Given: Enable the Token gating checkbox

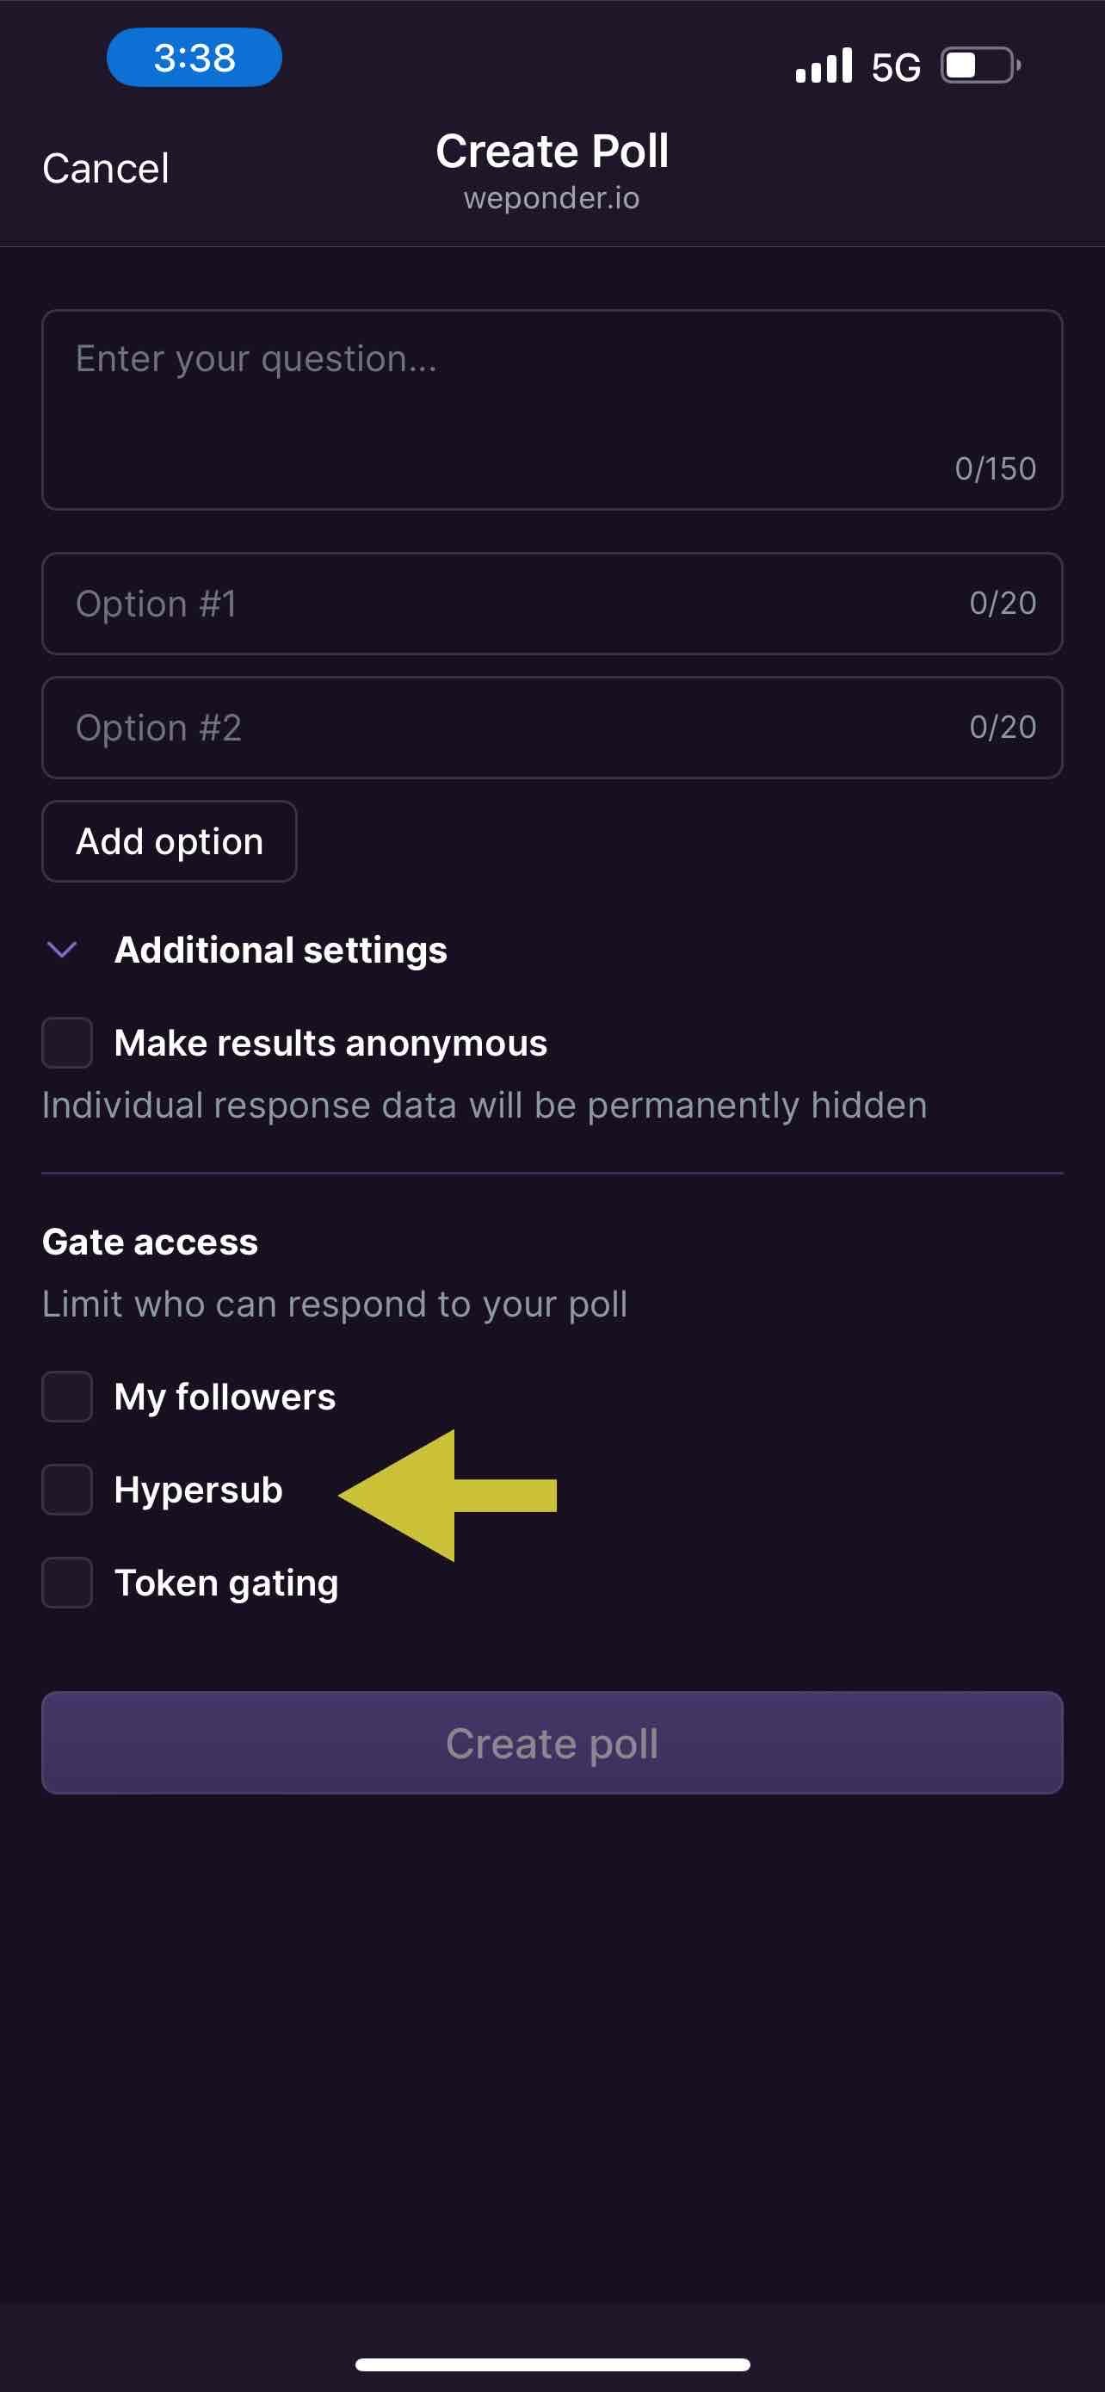Looking at the screenshot, I should (67, 1583).
